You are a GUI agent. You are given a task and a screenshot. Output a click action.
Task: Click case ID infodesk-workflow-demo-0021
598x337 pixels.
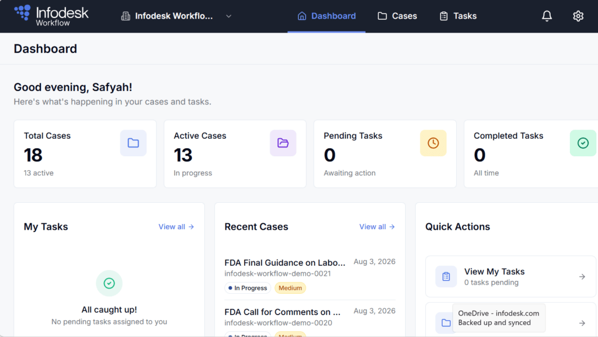point(277,273)
